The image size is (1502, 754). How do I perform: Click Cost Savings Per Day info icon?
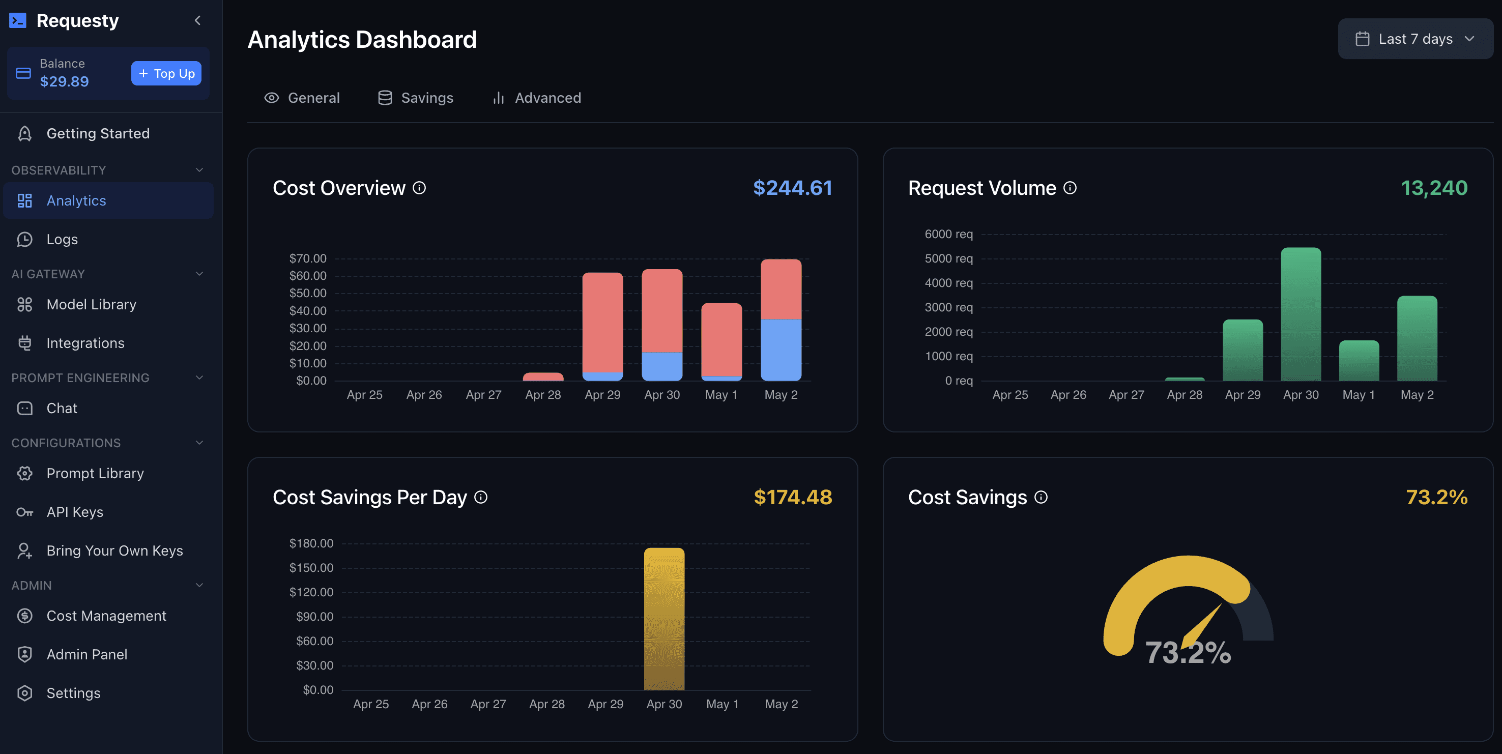[x=480, y=497]
